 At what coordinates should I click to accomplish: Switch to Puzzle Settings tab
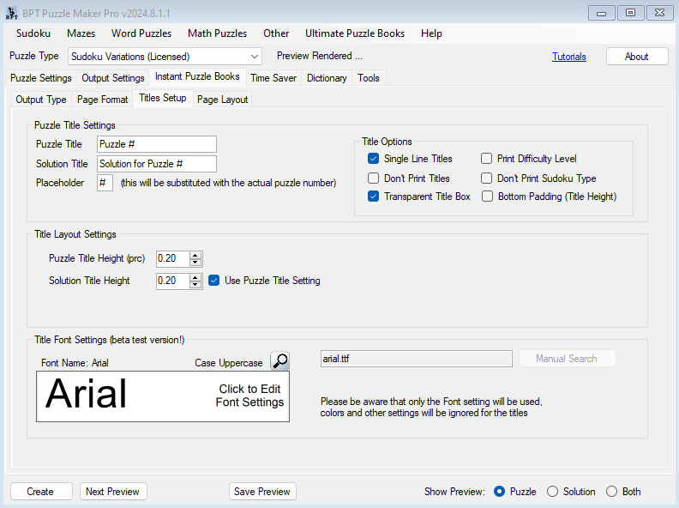click(40, 78)
